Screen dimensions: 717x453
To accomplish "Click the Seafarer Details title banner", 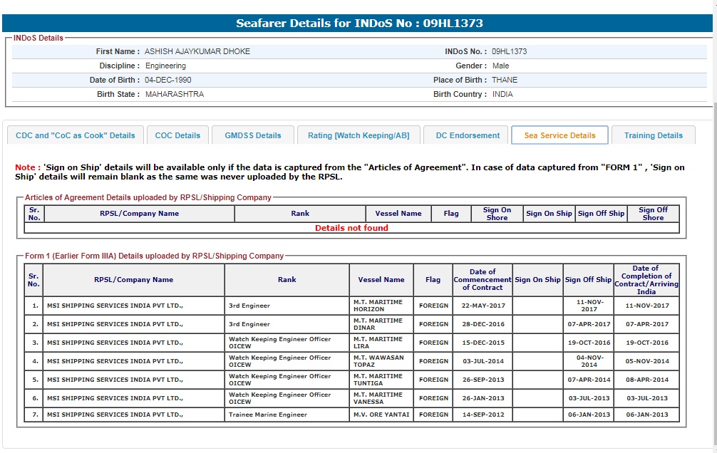I will tap(359, 24).
